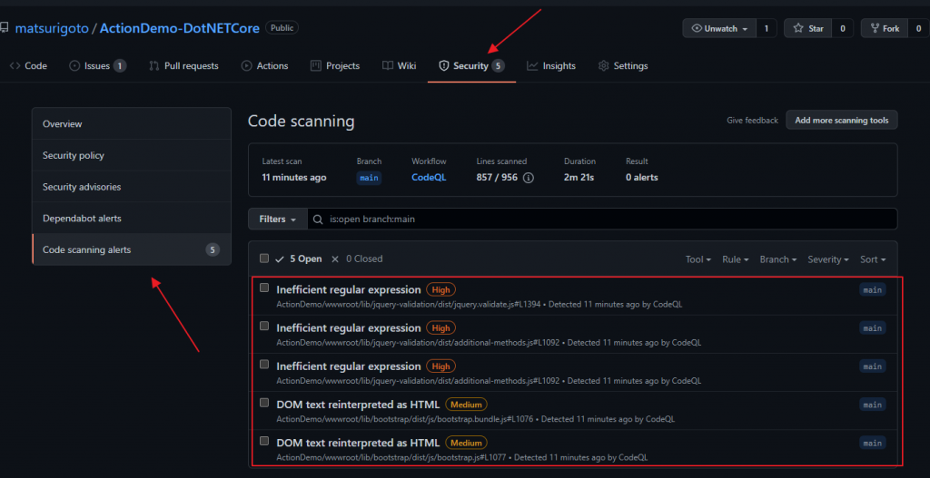Click the Projects board icon
930x478 pixels.
(315, 65)
